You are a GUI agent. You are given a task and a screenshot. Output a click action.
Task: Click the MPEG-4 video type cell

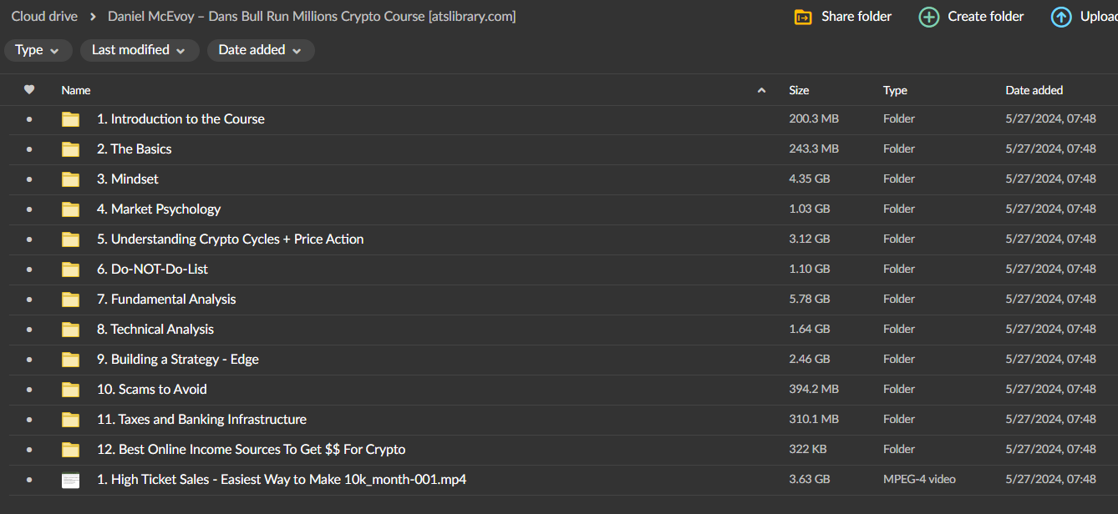(x=919, y=480)
